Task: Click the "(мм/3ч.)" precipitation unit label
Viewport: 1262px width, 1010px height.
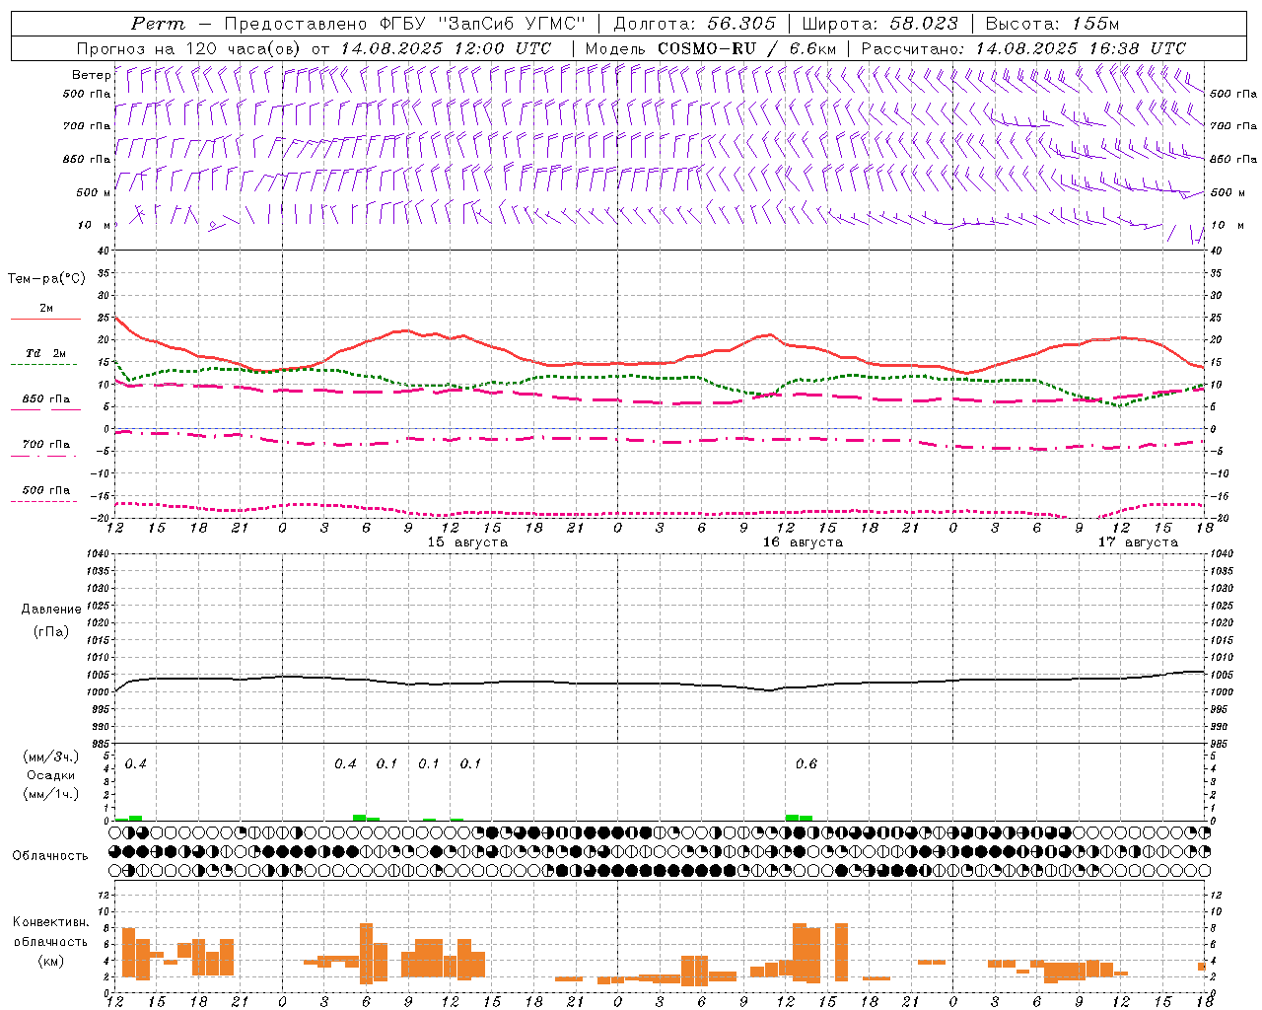Action: [x=51, y=757]
